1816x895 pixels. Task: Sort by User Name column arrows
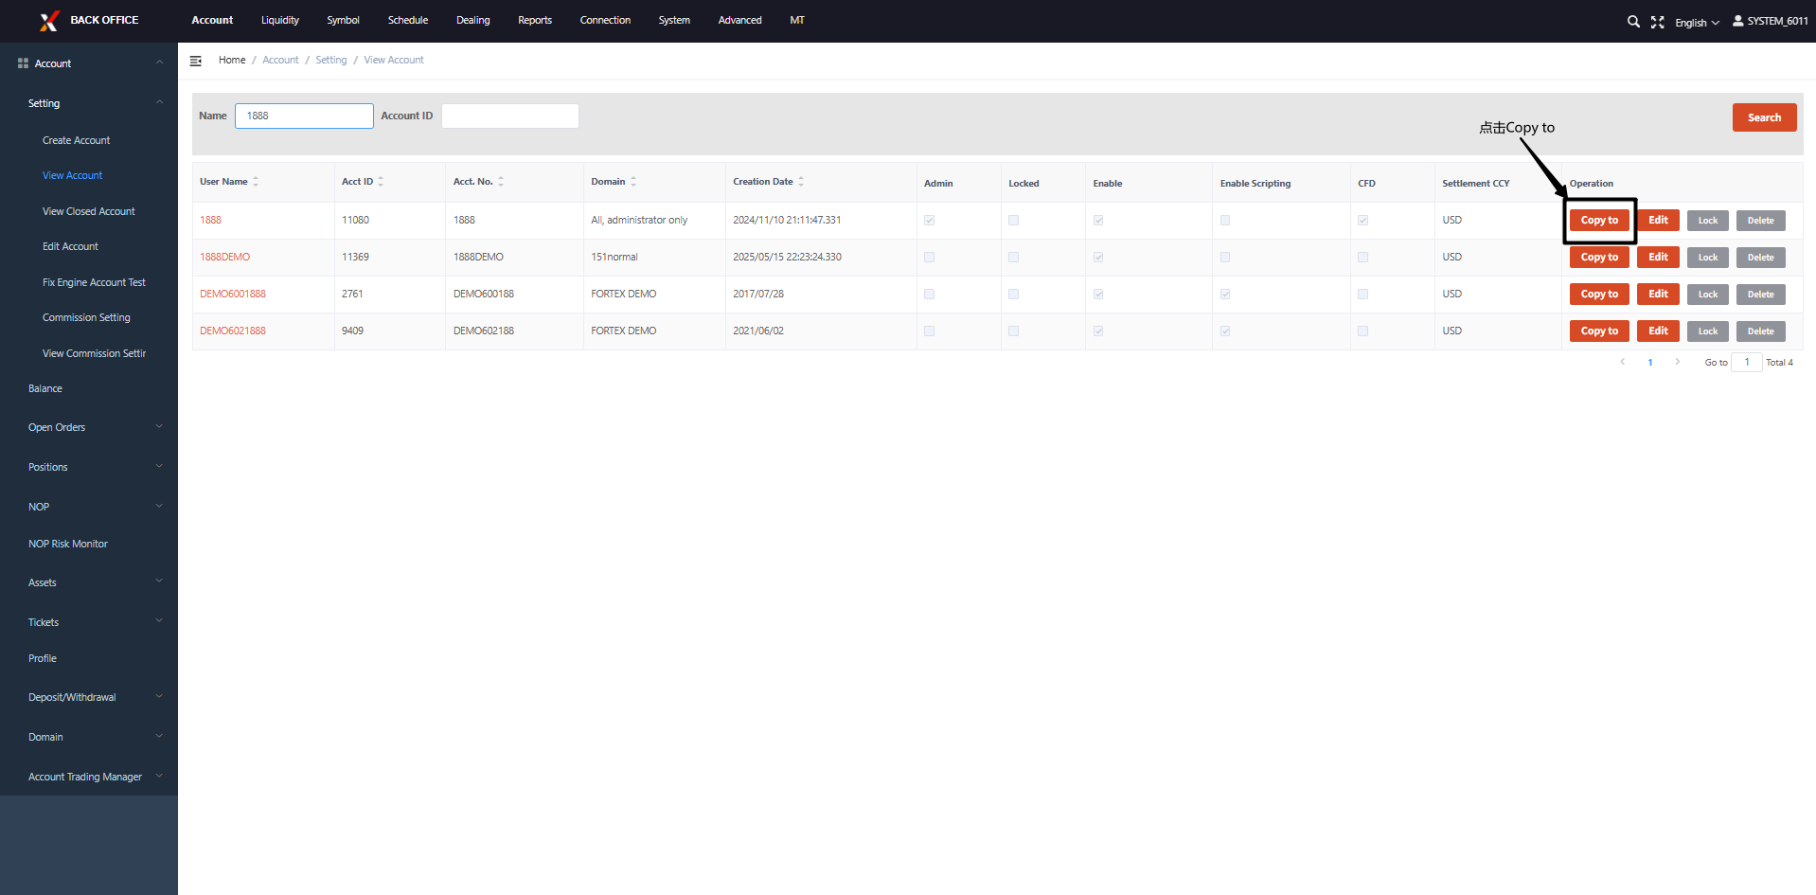click(x=256, y=182)
